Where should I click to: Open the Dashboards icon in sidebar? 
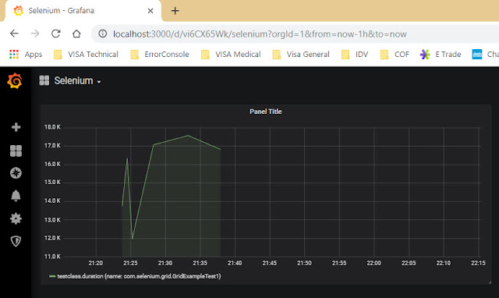click(16, 151)
